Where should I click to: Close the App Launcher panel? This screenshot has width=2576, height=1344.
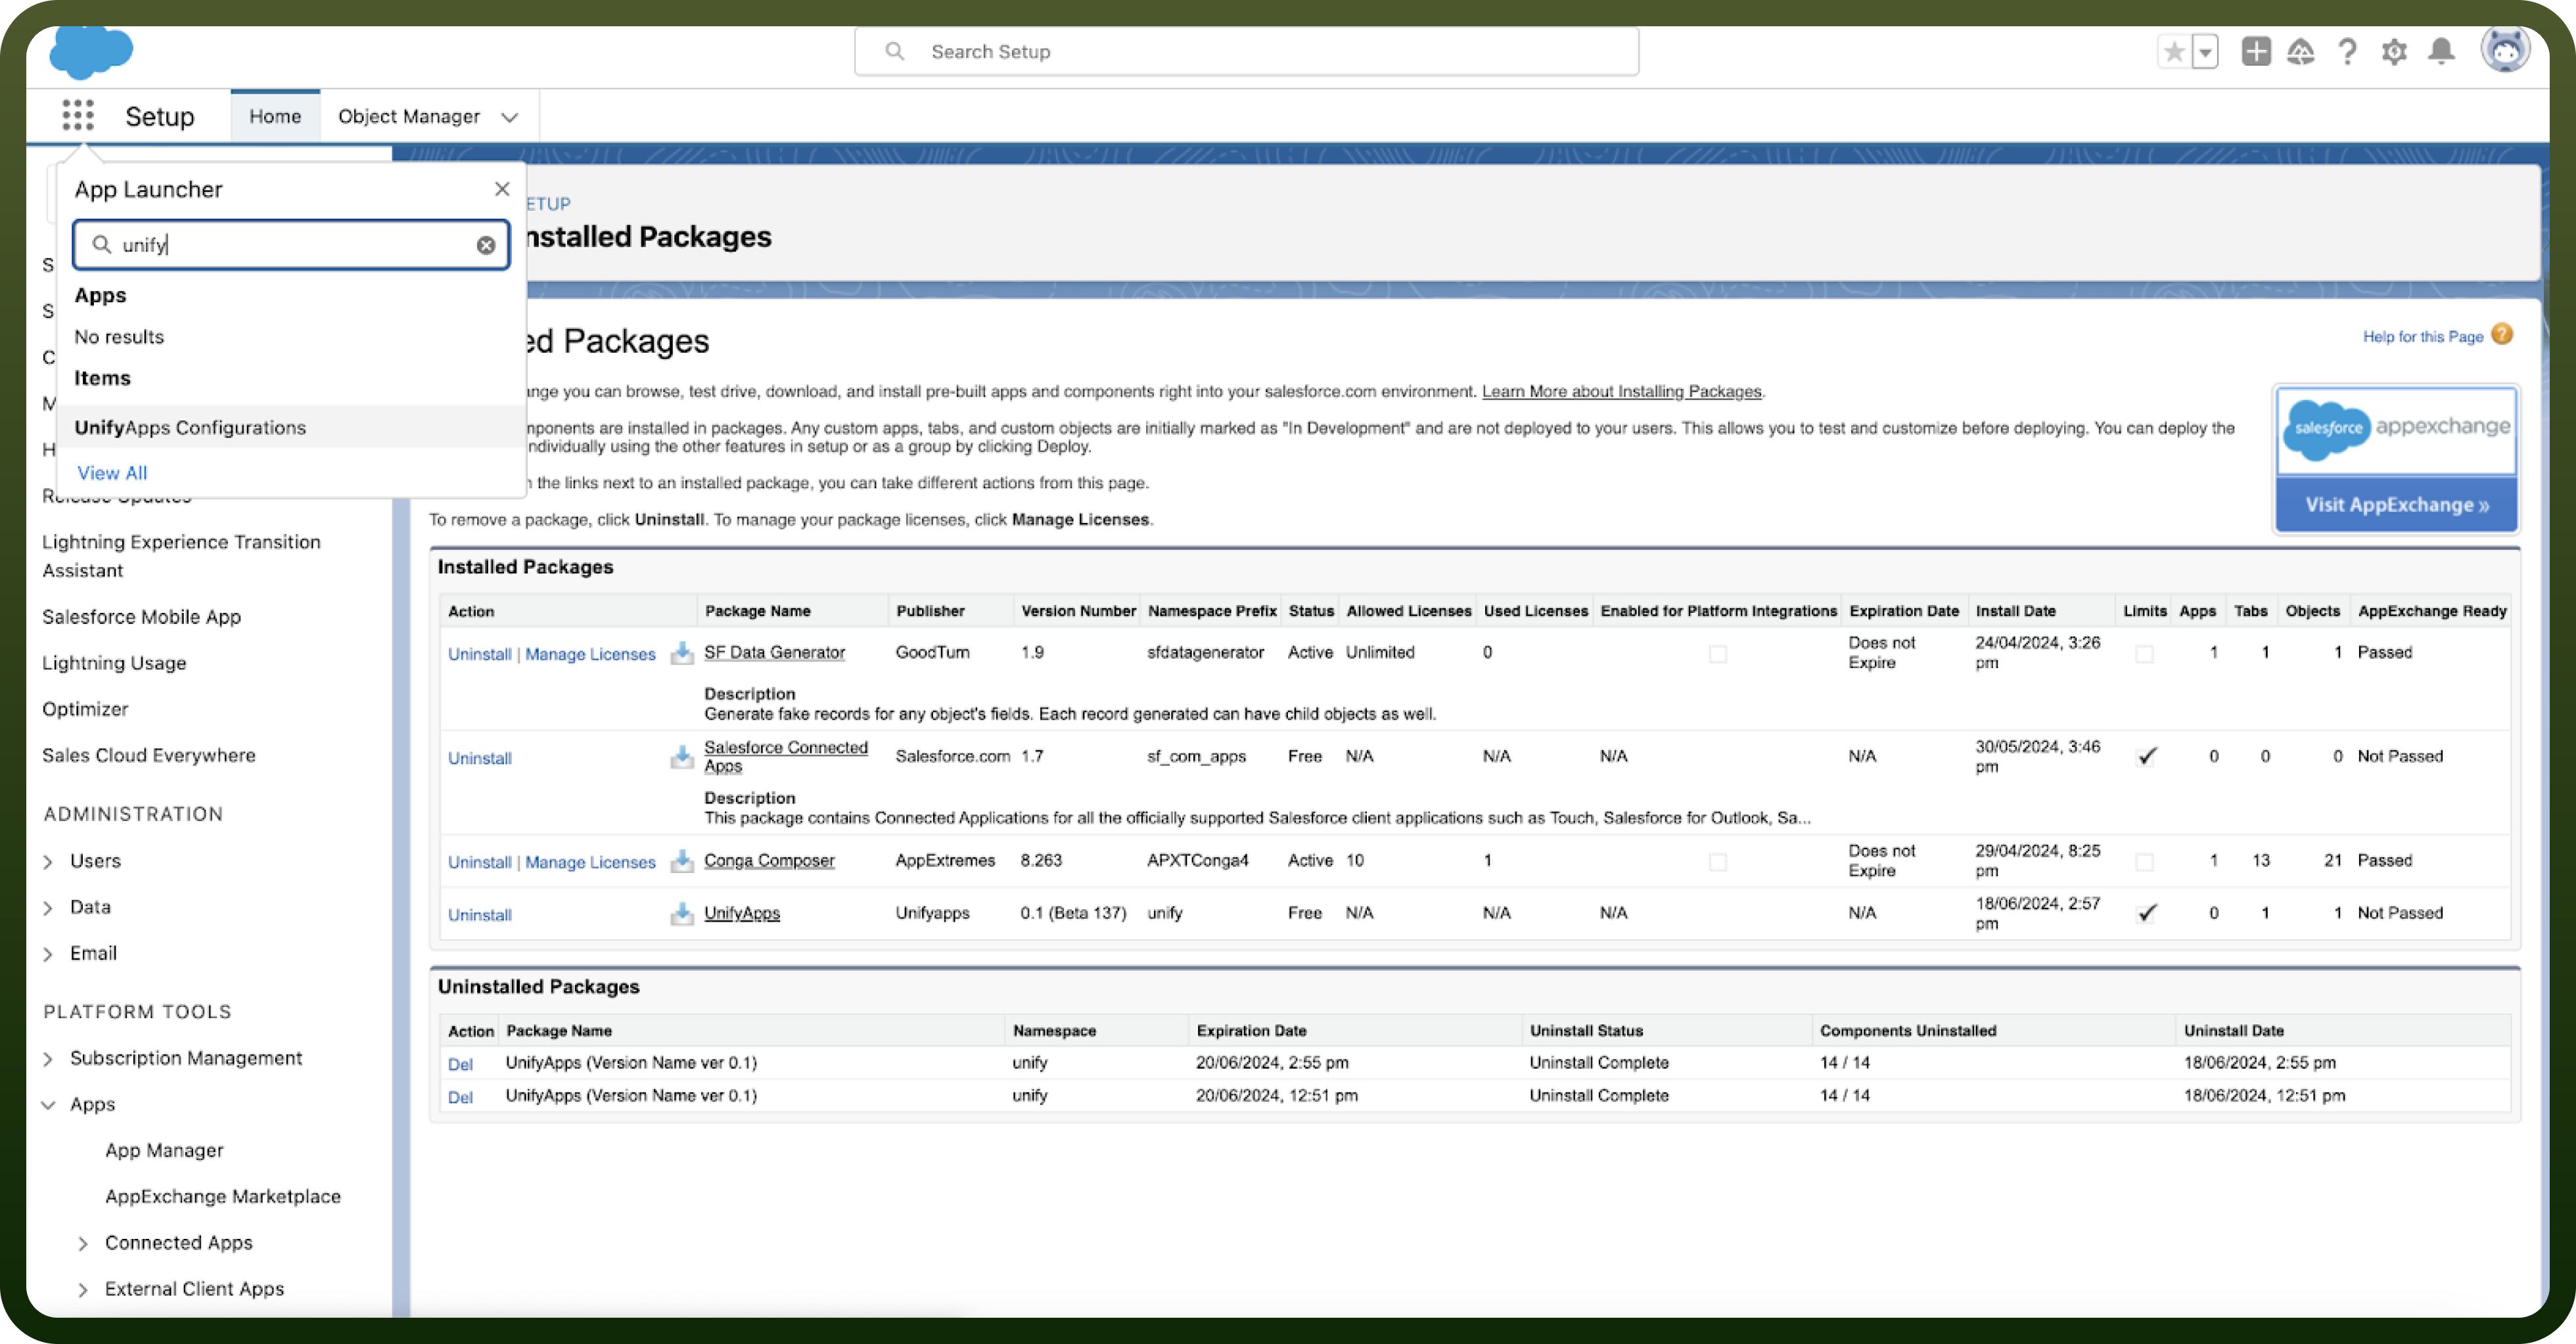click(x=502, y=189)
